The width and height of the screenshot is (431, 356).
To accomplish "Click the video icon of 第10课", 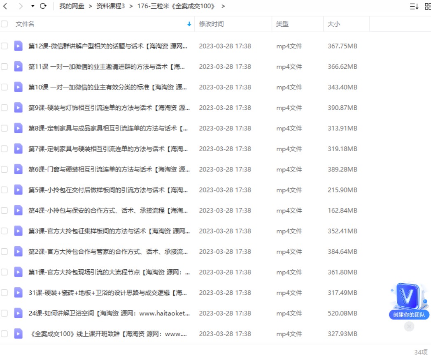I will coord(18,87).
